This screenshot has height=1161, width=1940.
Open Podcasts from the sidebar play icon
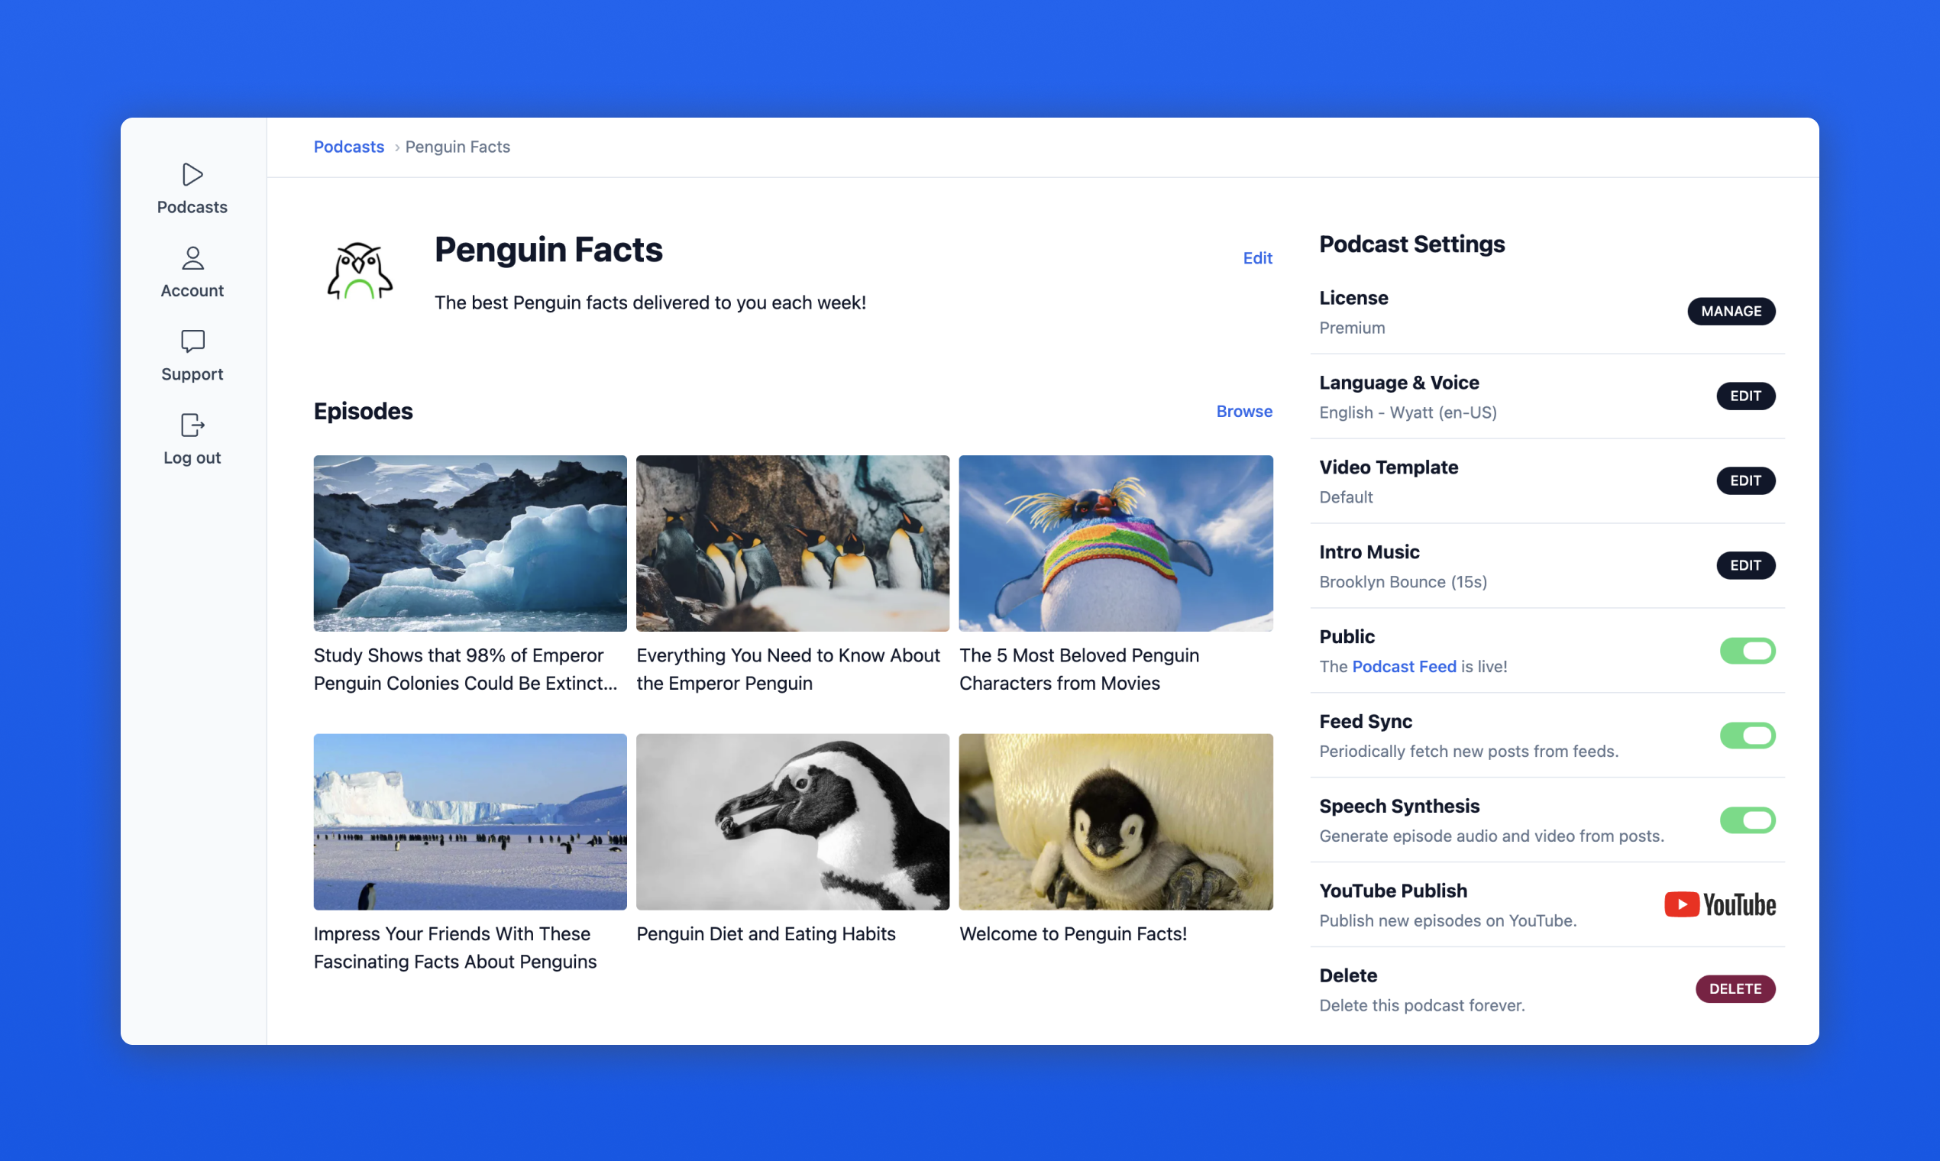tap(192, 174)
